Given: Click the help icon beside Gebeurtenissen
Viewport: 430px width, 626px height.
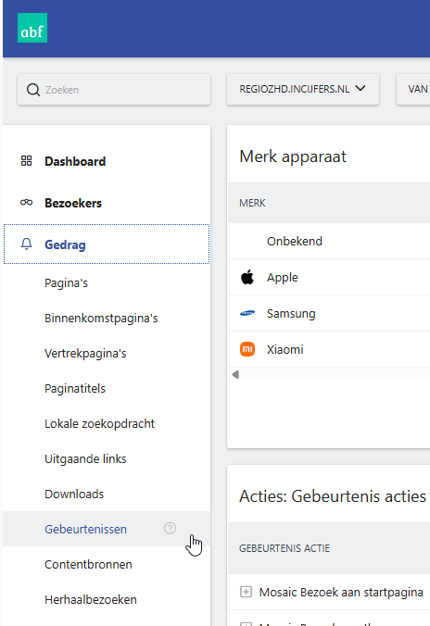Looking at the screenshot, I should point(170,528).
